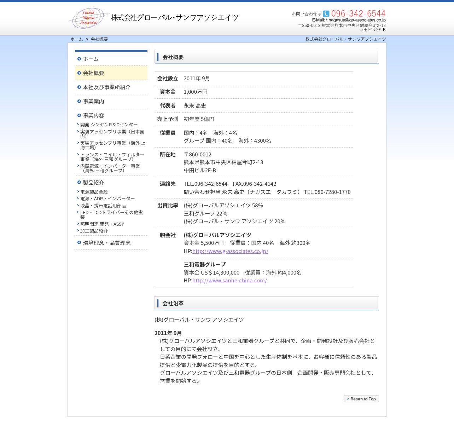Click the 会社設立 value 2011年 9月

(197, 78)
